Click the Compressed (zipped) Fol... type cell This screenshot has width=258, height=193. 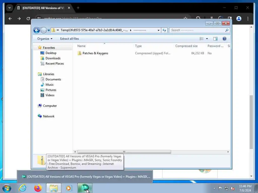coord(152,53)
